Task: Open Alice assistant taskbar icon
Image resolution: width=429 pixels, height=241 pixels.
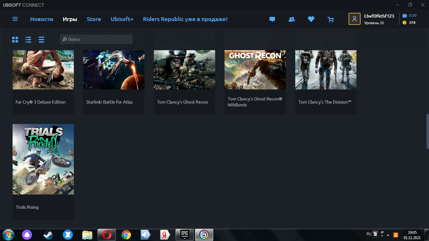Action: 27,235
